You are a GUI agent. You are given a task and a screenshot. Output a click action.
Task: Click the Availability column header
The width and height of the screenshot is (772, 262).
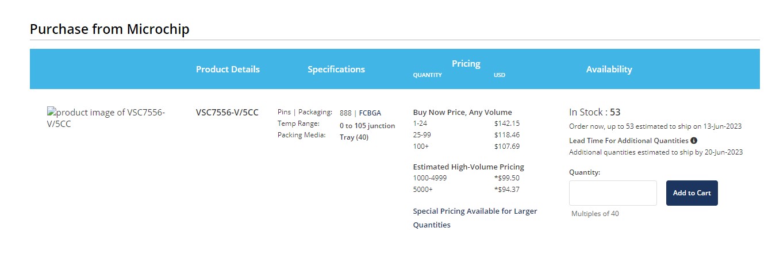609,70
